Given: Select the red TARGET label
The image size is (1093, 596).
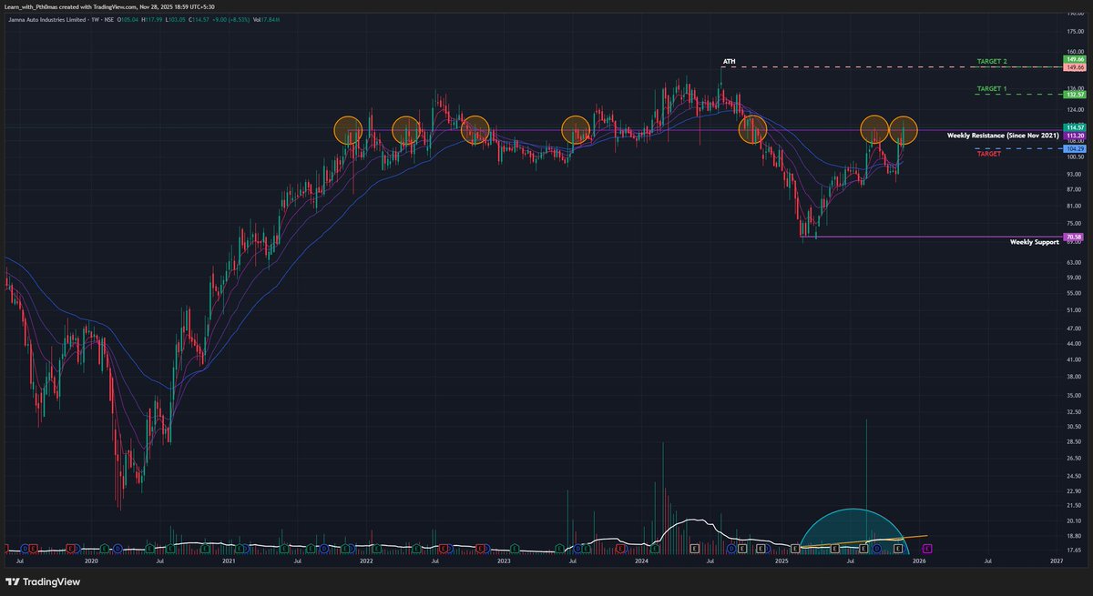Looking at the screenshot, I should 988,154.
